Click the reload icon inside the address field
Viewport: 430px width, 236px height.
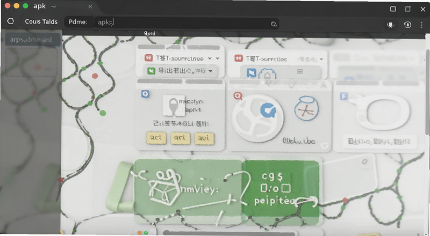click(274, 24)
